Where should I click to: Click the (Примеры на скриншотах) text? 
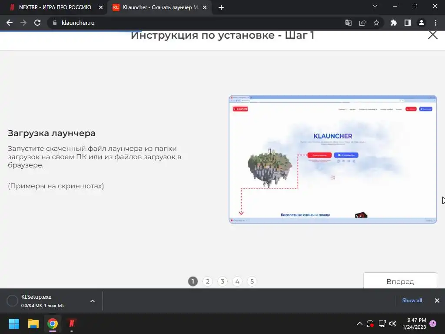click(x=56, y=186)
